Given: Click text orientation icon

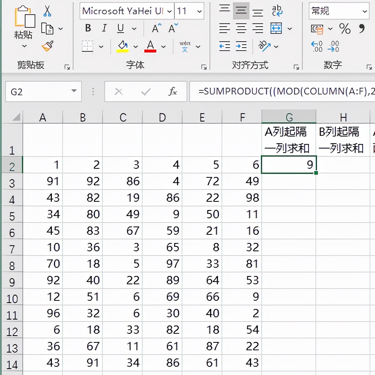Looking at the screenshot, I should tap(264, 46).
